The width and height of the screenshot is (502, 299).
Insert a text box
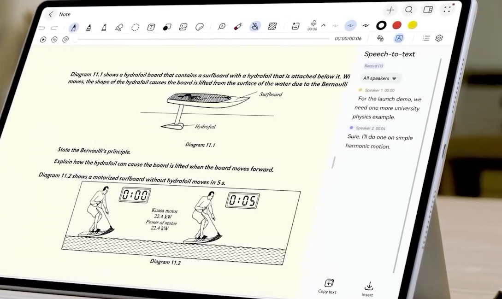point(151,27)
